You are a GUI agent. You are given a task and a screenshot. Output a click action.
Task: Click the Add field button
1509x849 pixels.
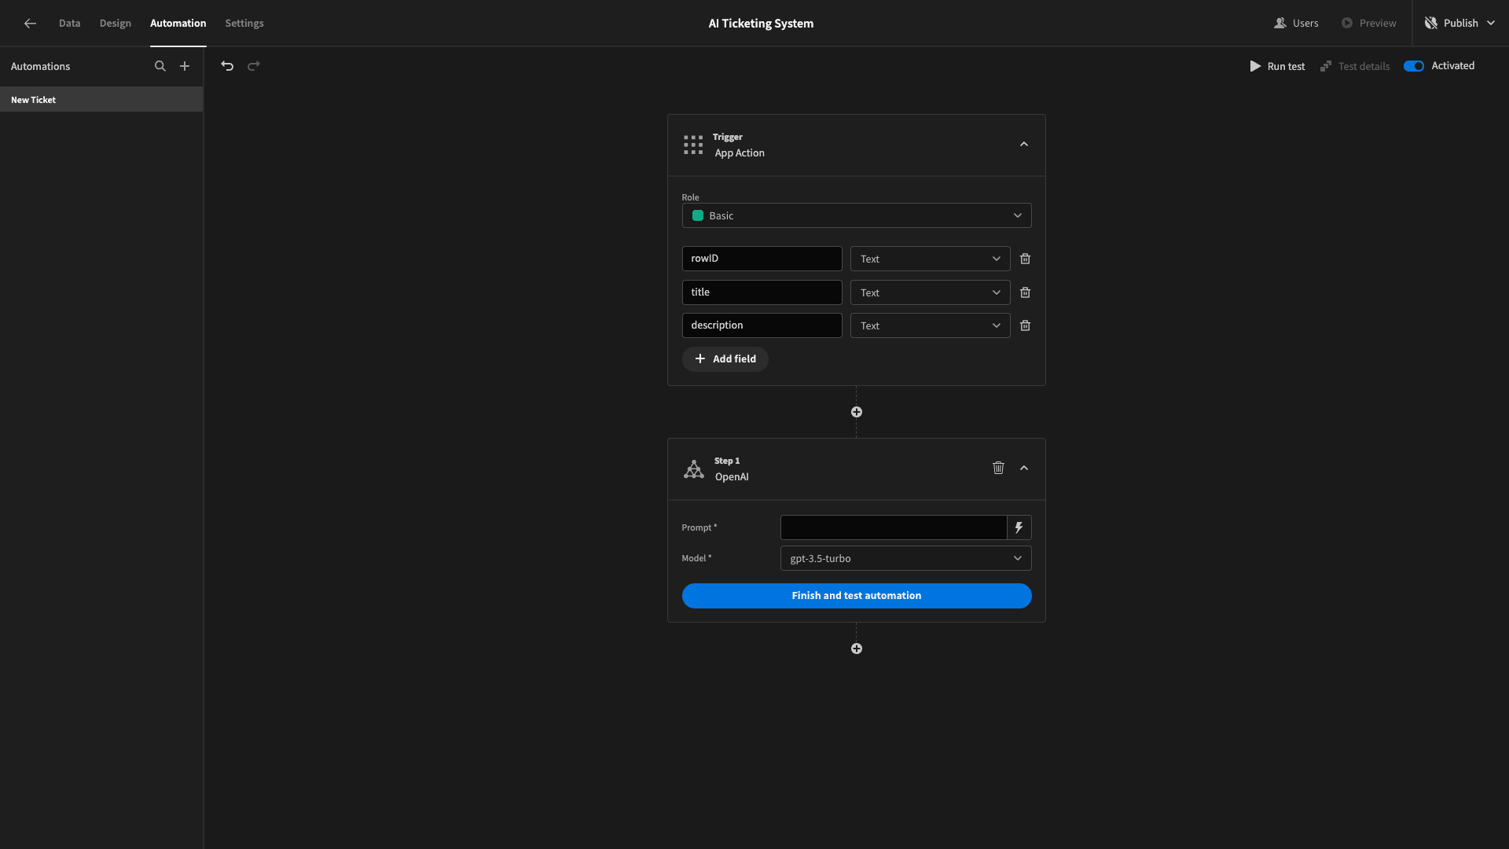725,359
